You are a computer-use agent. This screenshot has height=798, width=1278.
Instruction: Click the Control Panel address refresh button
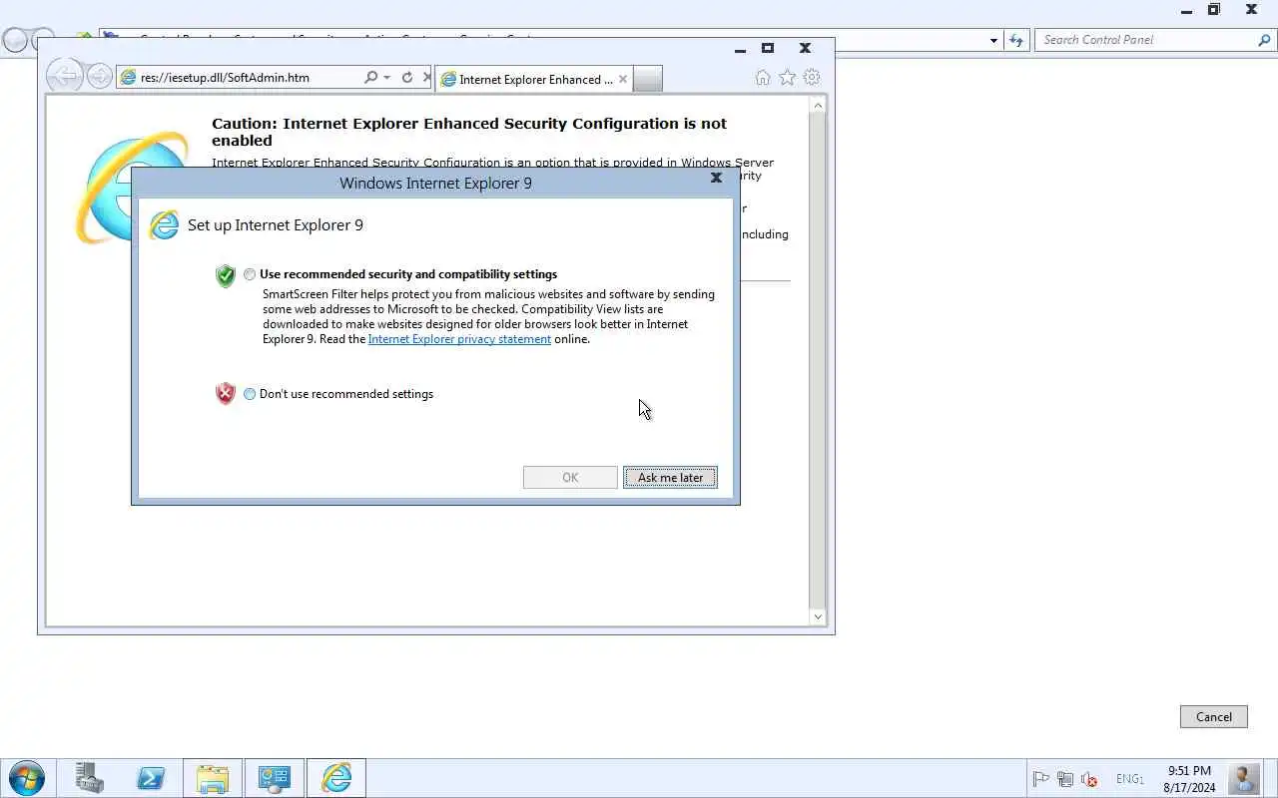click(1016, 40)
